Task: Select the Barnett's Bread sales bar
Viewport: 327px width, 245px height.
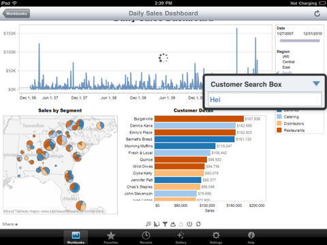Action: pos(195,139)
